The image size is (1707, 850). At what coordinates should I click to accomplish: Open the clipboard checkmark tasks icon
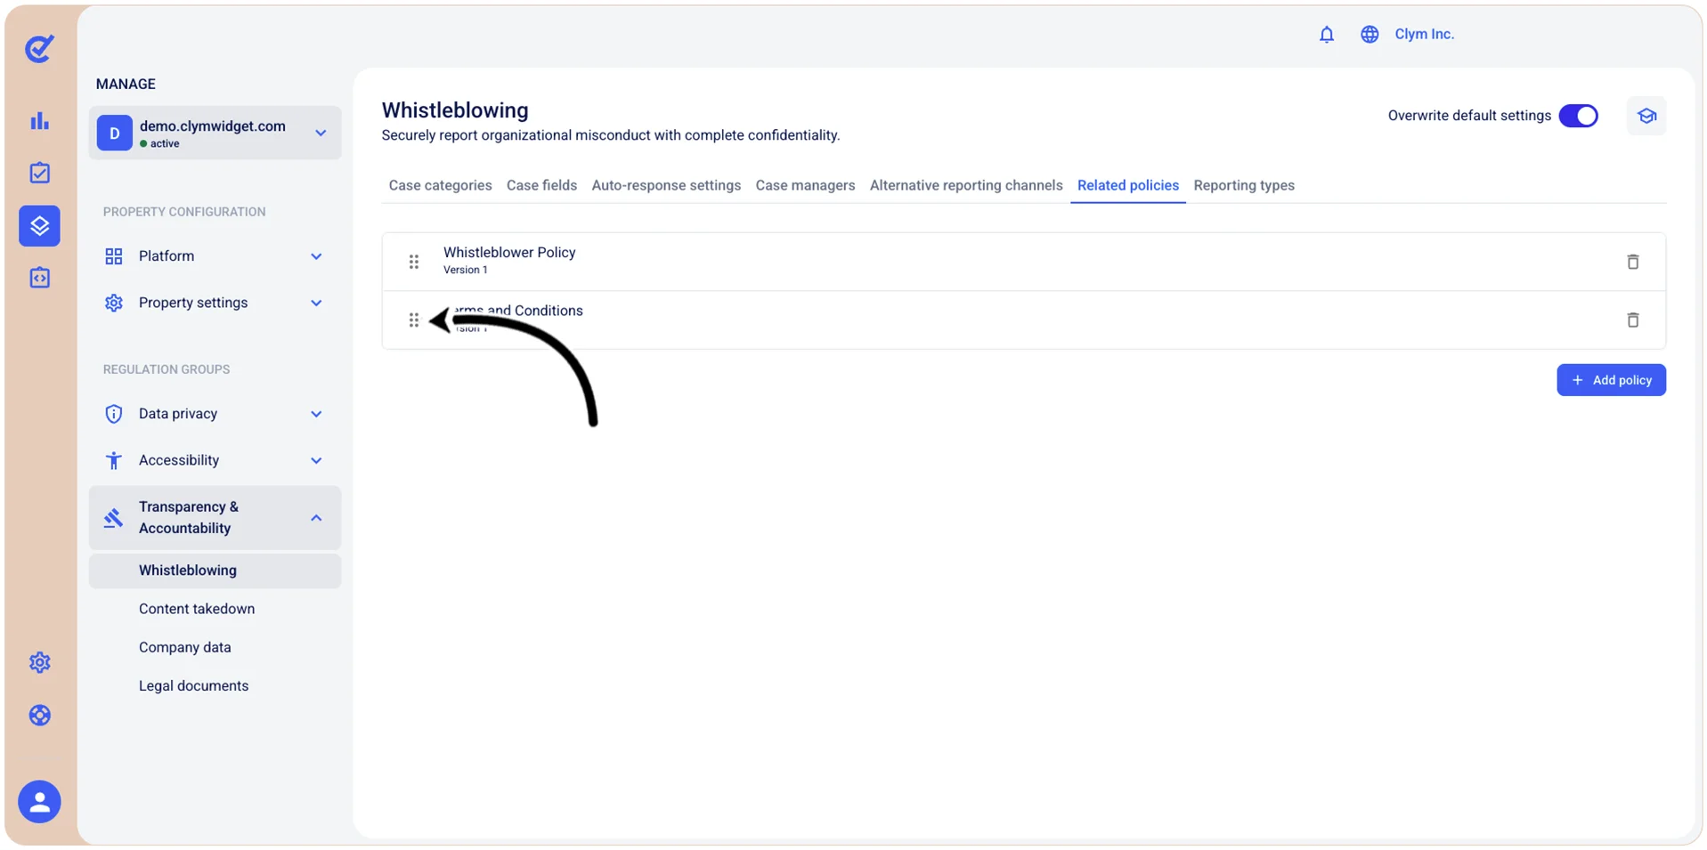click(39, 173)
